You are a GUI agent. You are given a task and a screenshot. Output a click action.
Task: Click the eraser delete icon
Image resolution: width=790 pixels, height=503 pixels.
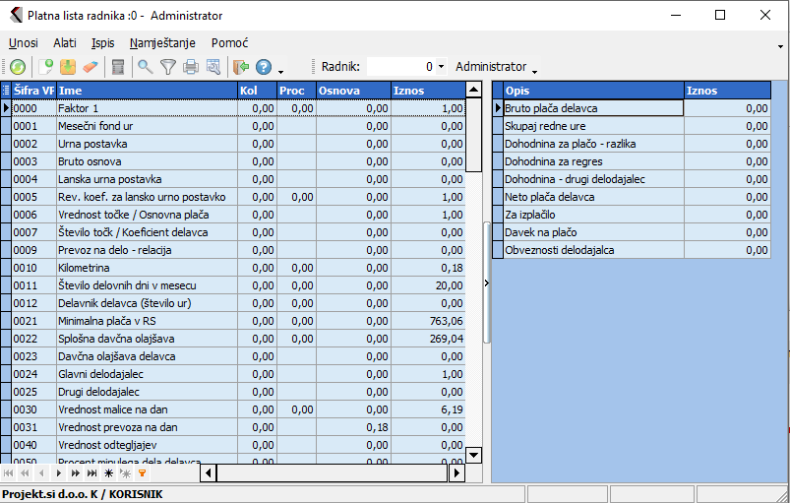pyautogui.click(x=91, y=67)
